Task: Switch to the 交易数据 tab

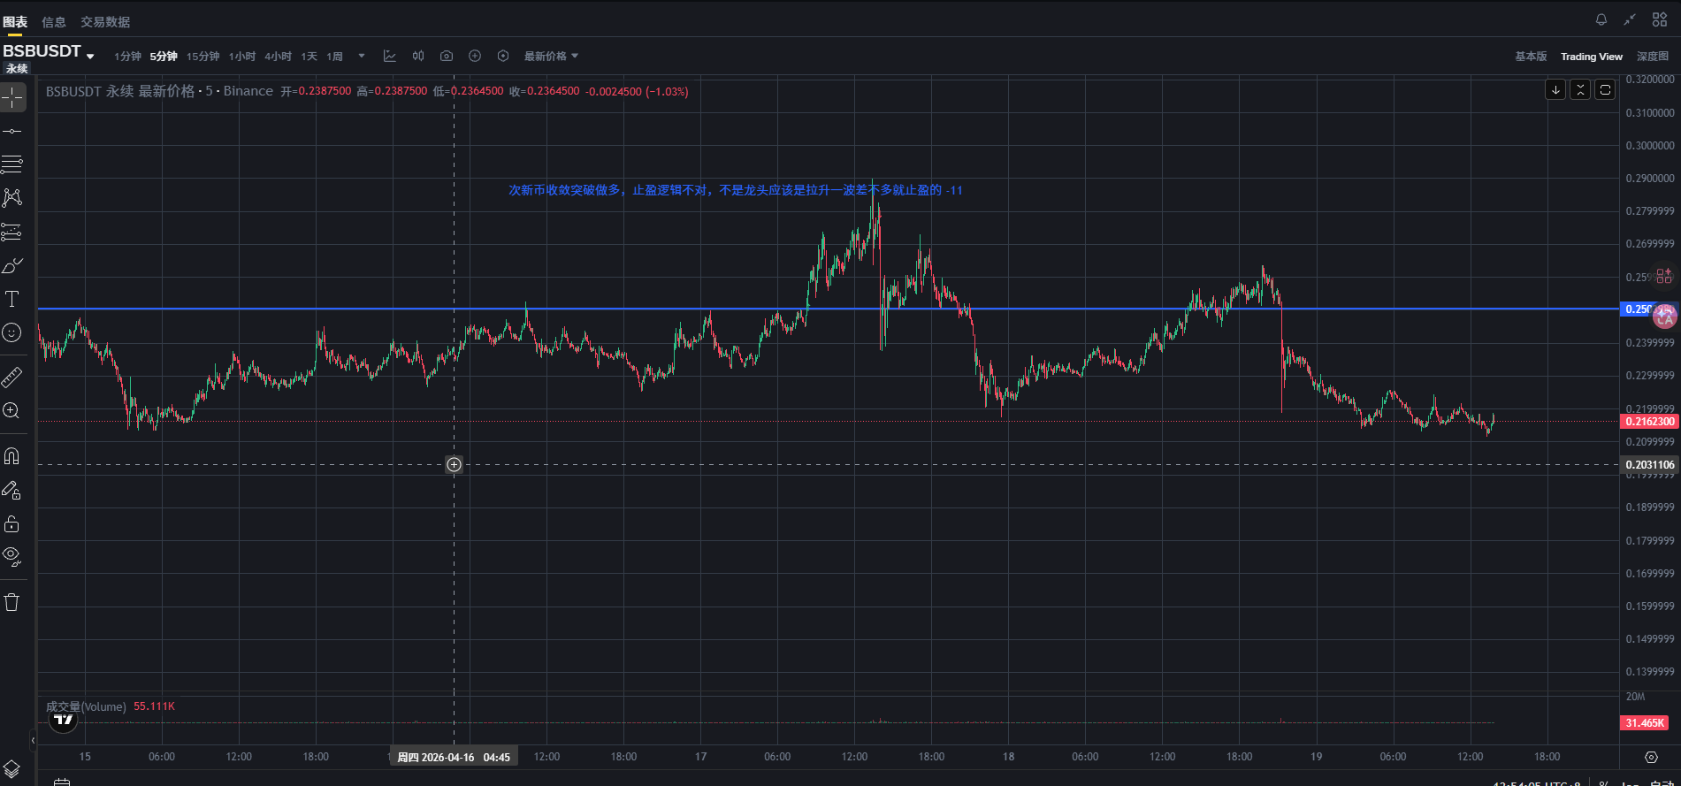Action: coord(105,22)
